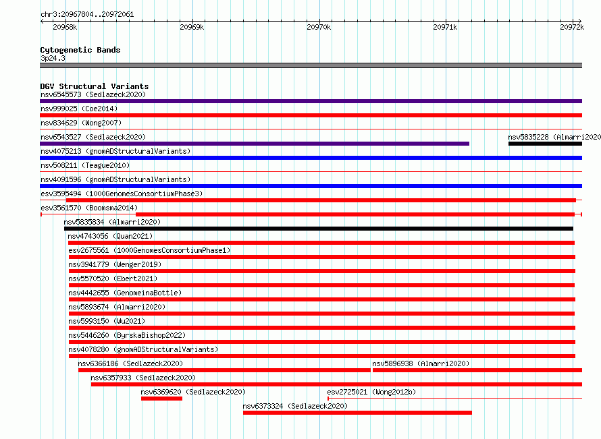Viewport: 601px width, 439px height.
Task: Click the esv3561570 (Boomsma2014) label
Action: (x=89, y=208)
